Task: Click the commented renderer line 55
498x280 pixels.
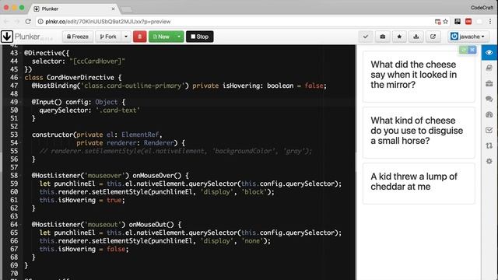Action: point(176,151)
